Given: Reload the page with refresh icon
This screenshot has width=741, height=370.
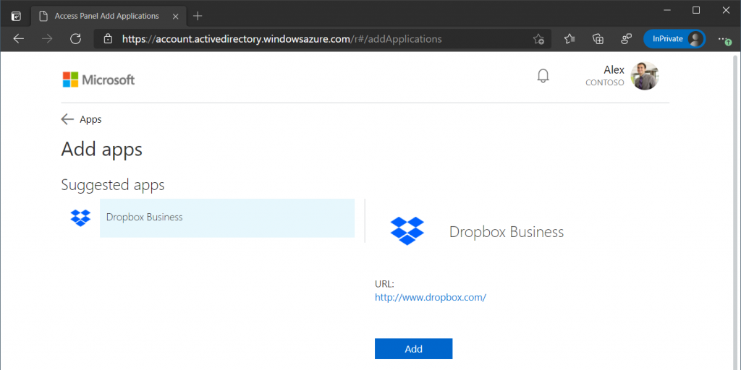Looking at the screenshot, I should (x=75, y=39).
